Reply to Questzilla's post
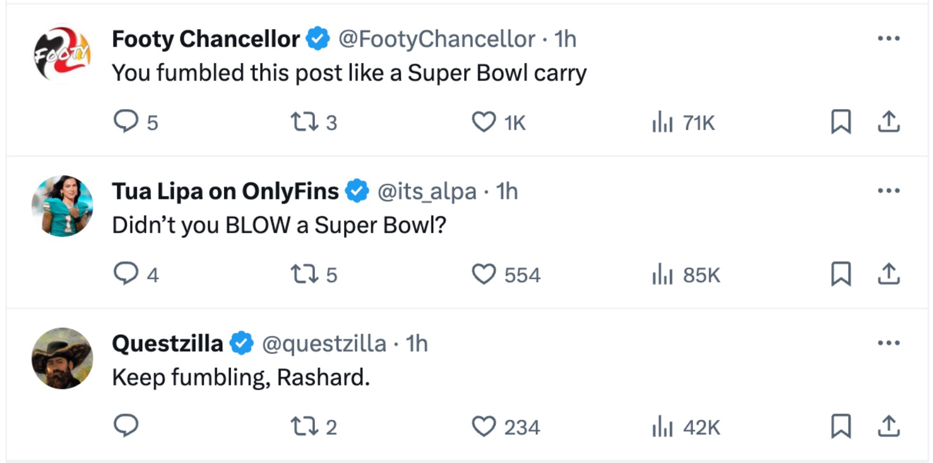Viewport: 933px width, 463px height. (x=126, y=426)
